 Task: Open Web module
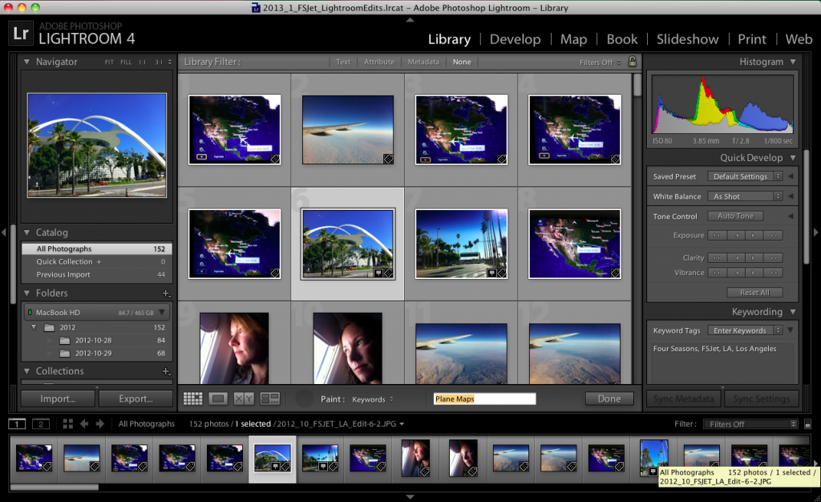pos(799,39)
